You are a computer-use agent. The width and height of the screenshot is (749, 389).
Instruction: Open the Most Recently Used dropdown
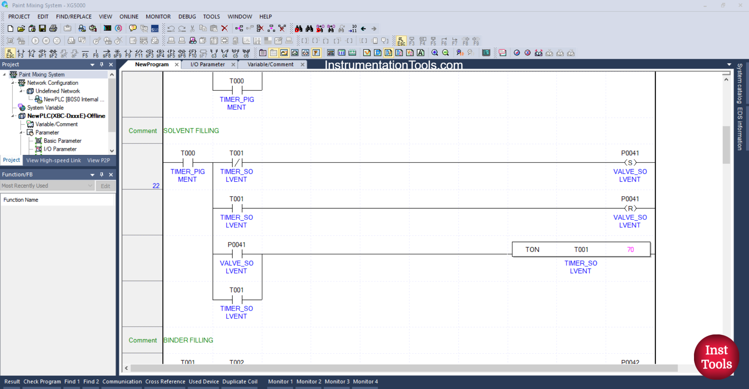click(91, 186)
